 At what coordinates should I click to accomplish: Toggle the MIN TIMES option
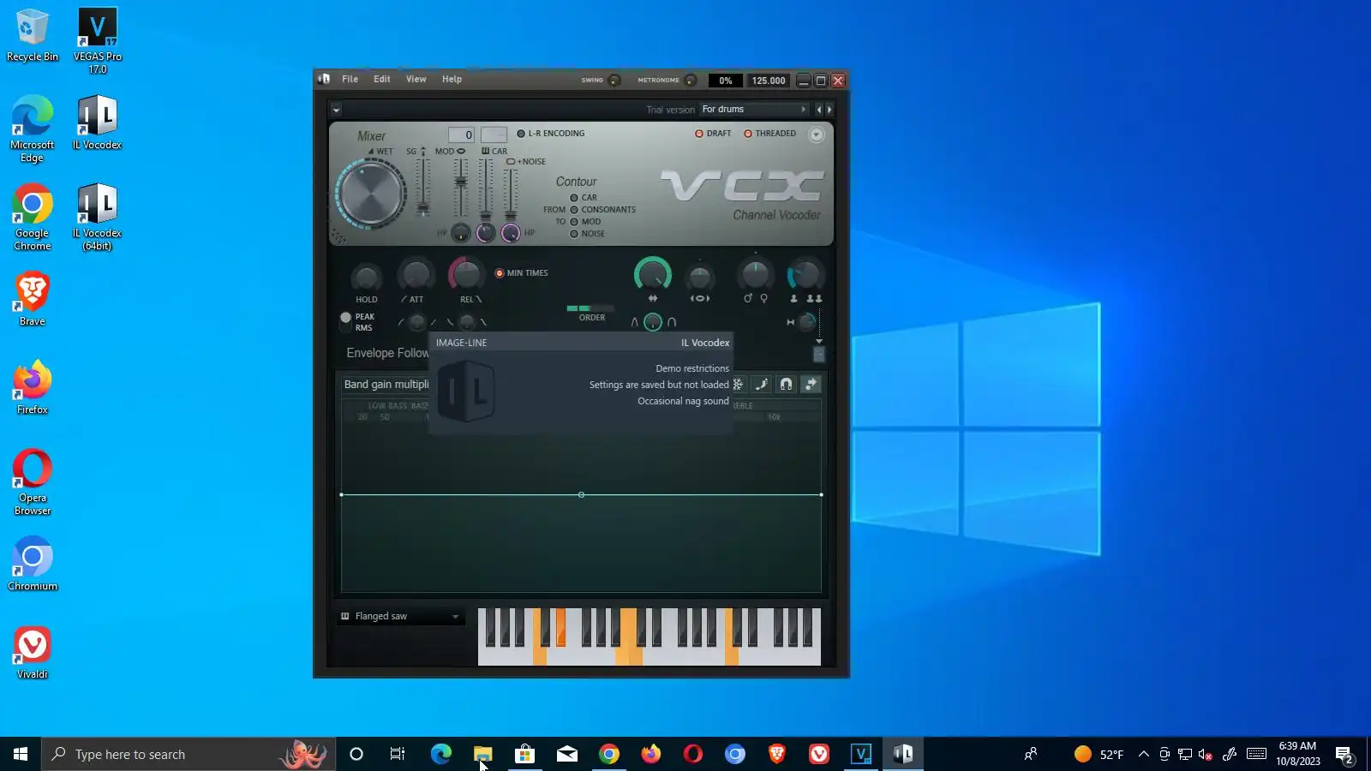(521, 273)
